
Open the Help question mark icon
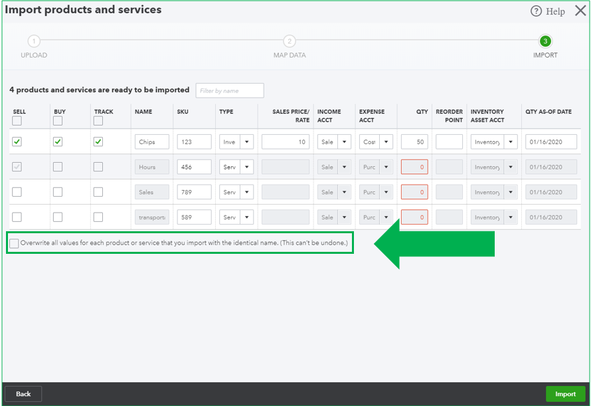[x=536, y=11]
